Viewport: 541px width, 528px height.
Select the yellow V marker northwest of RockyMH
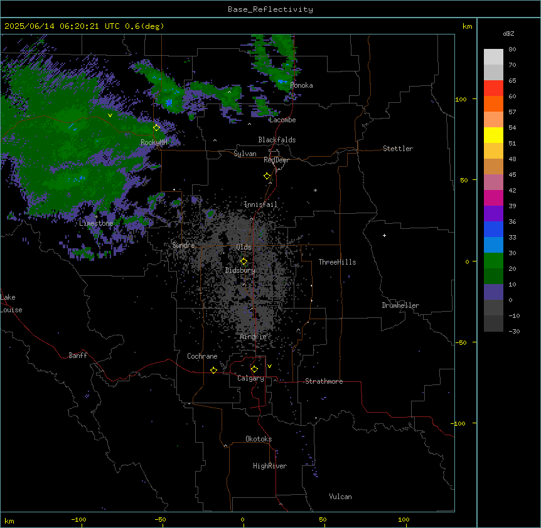click(x=110, y=115)
